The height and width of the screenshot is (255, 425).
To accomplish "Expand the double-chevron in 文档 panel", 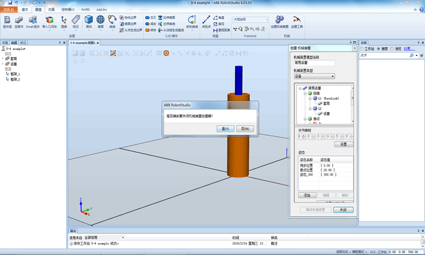I will [x=421, y=56].
